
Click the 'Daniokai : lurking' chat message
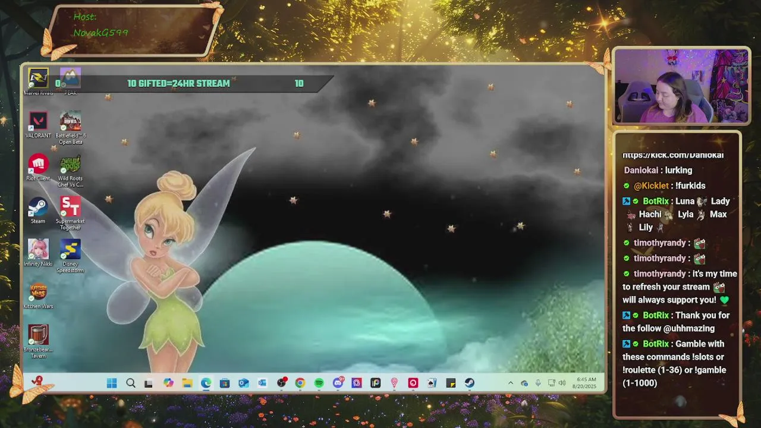pos(658,171)
